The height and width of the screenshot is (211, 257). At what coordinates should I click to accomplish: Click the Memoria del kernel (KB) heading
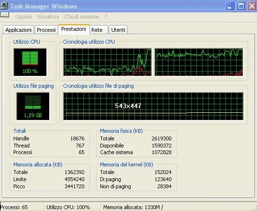coord(126,165)
